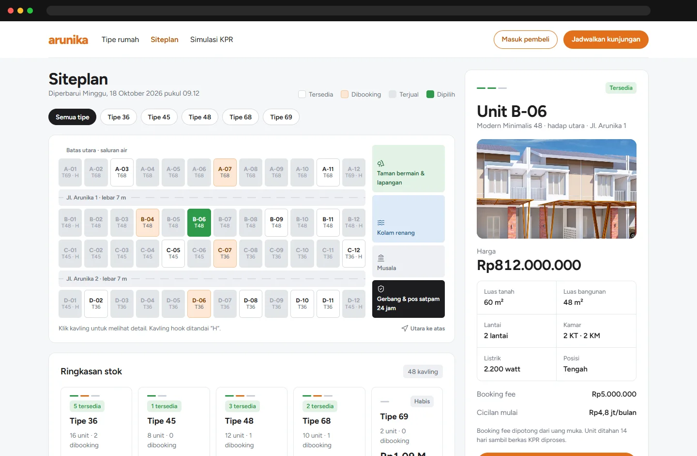Screen dimensions: 697x456
Task: Select kavling A-11
Action: 328,172
